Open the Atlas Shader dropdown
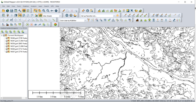 (60, 16)
